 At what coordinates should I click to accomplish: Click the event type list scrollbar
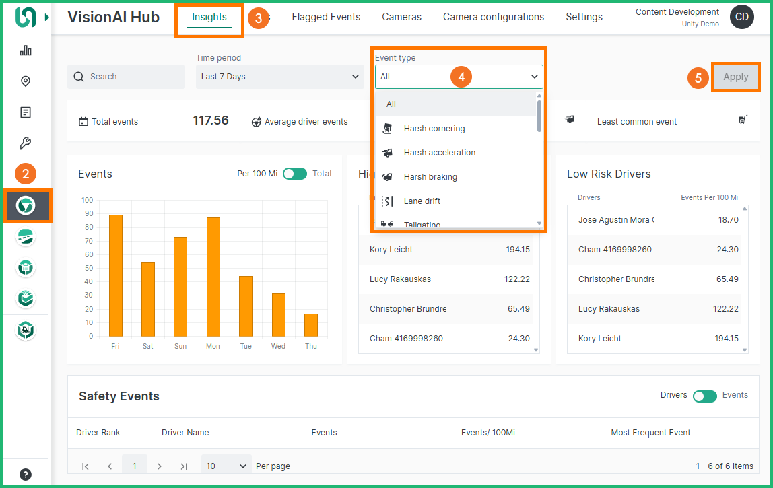pyautogui.click(x=539, y=116)
